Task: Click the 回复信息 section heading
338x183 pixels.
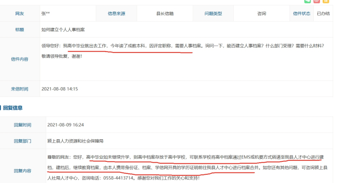Action: coord(13,108)
